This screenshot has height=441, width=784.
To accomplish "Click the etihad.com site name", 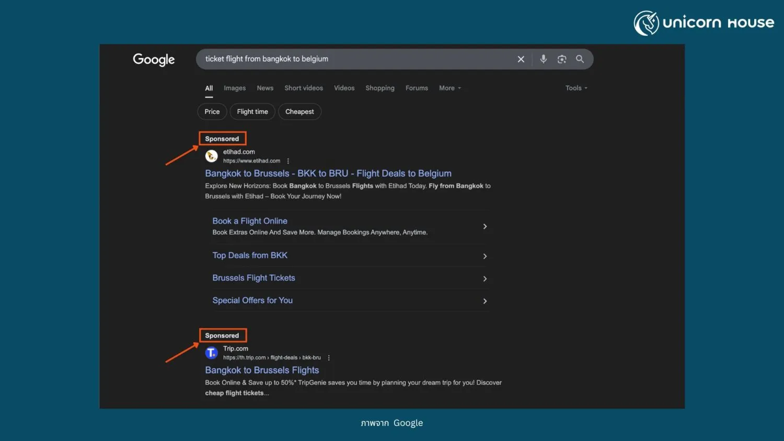I will tap(239, 152).
